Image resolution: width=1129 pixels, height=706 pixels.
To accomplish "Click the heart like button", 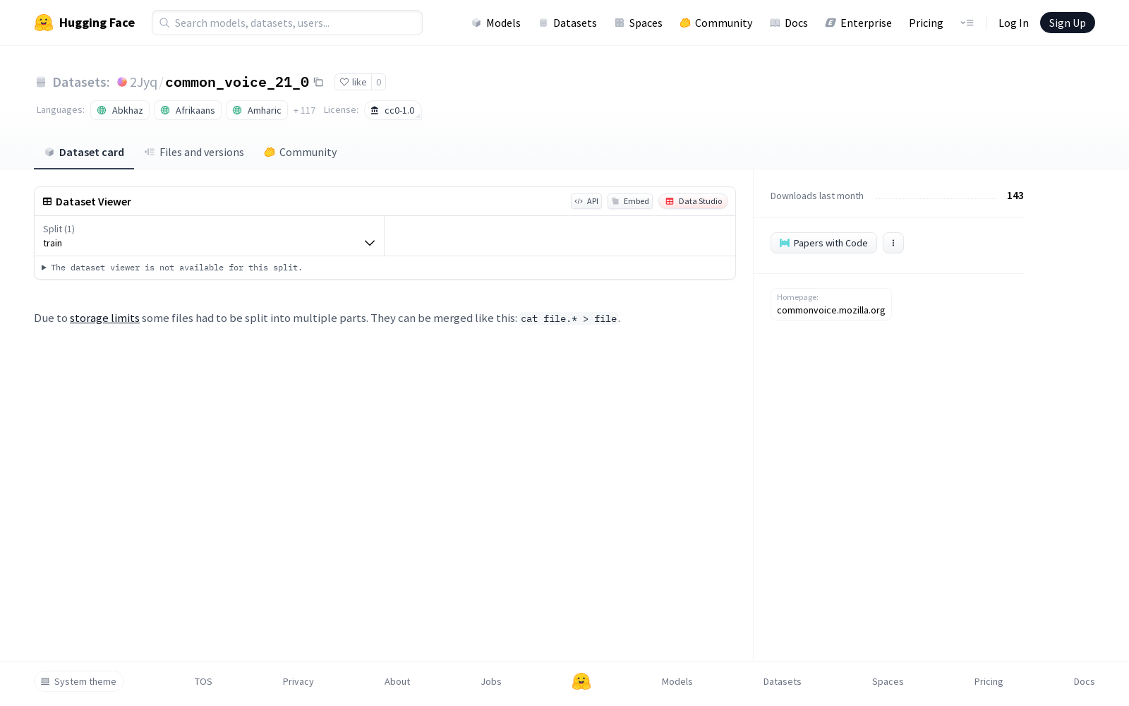I will pyautogui.click(x=353, y=82).
